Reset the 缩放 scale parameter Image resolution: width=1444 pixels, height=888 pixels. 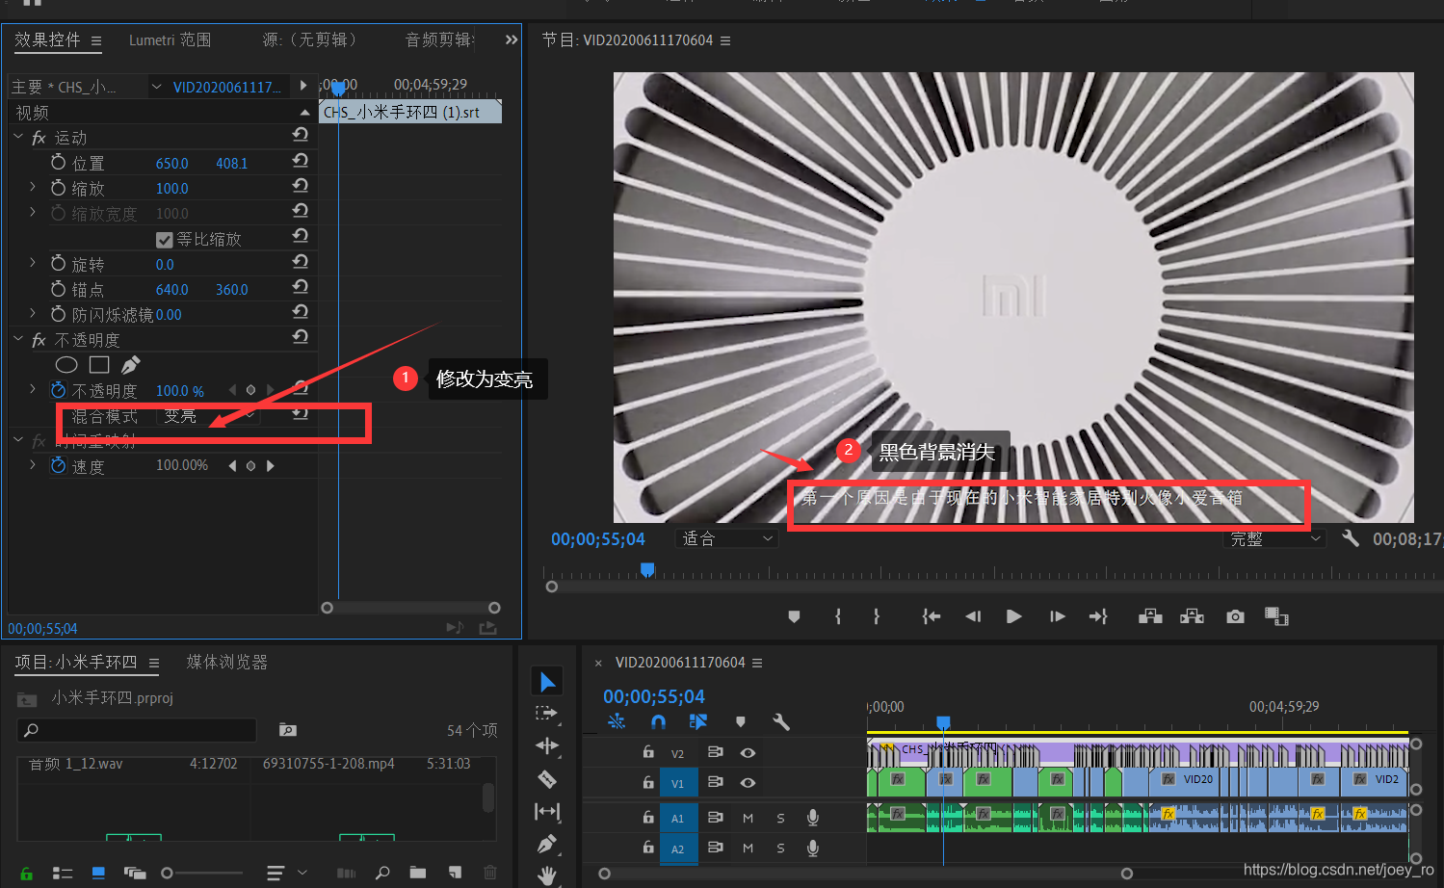click(301, 186)
